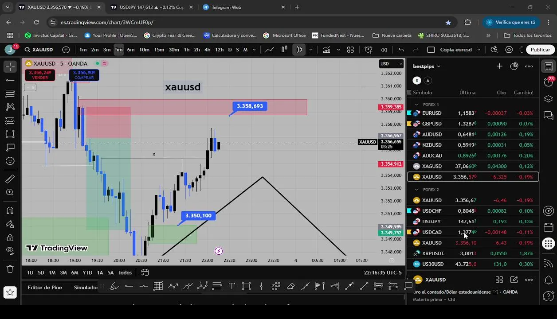Select the crosshair cursor tool
This screenshot has height=319, width=557.
(x=10, y=66)
